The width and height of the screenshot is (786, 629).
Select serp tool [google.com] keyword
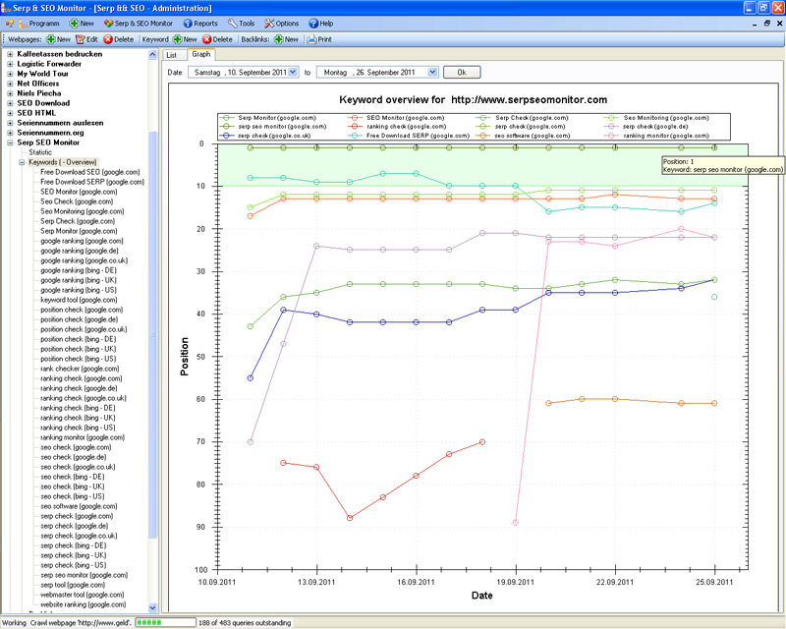(73, 585)
